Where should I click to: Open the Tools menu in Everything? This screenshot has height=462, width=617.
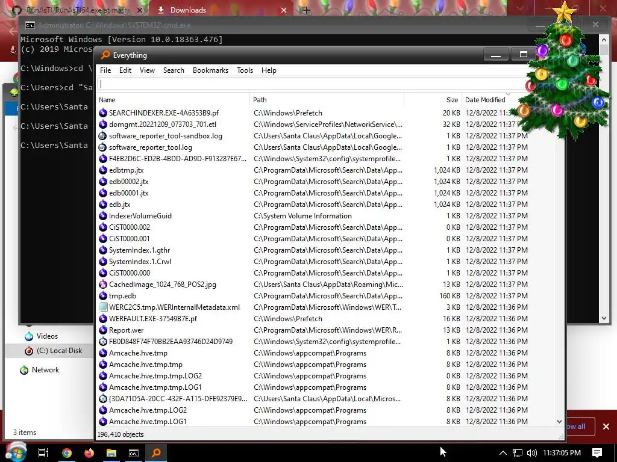pos(245,70)
